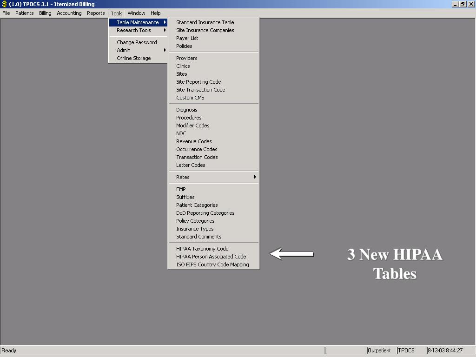Open the Help menu
The width and height of the screenshot is (476, 357).
pyautogui.click(x=155, y=13)
